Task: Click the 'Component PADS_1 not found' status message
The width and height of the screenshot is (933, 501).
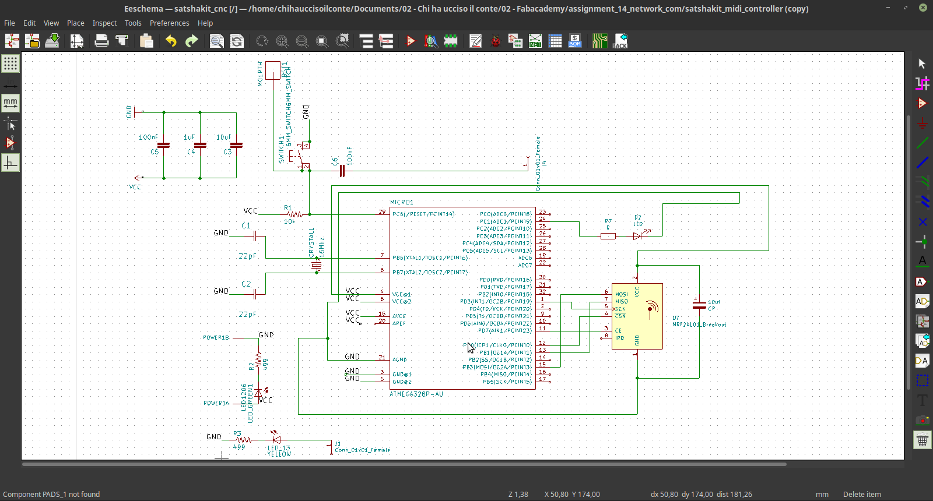Action: pyautogui.click(x=51, y=494)
